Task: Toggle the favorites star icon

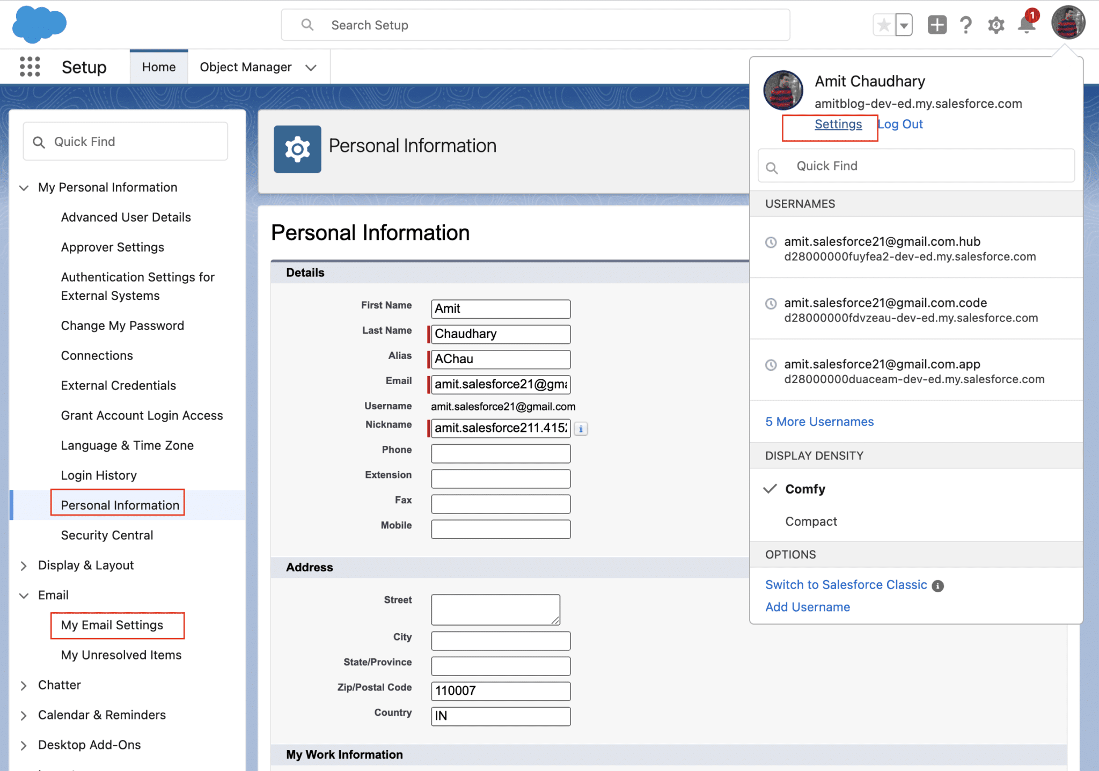Action: coord(883,24)
